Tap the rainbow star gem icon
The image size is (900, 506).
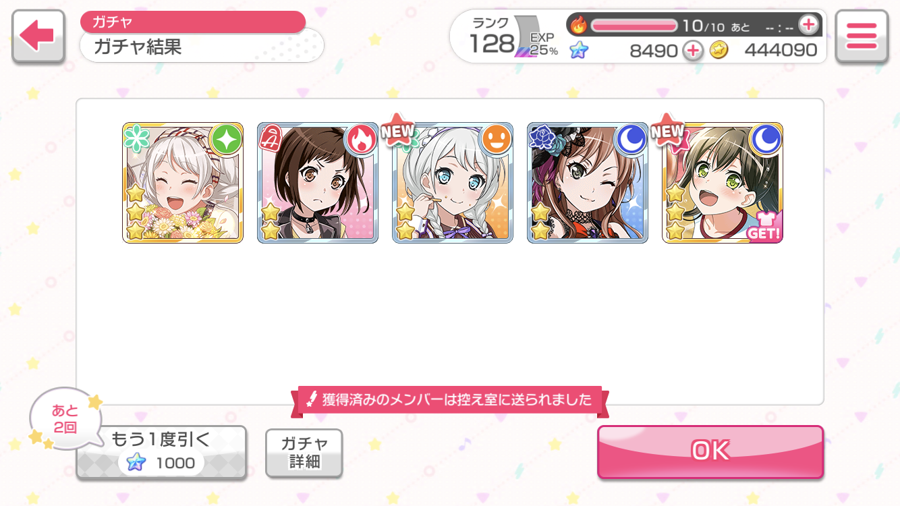pyautogui.click(x=578, y=50)
